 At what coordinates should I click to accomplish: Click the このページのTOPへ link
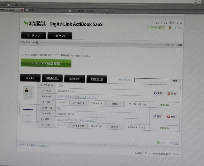click(x=170, y=143)
